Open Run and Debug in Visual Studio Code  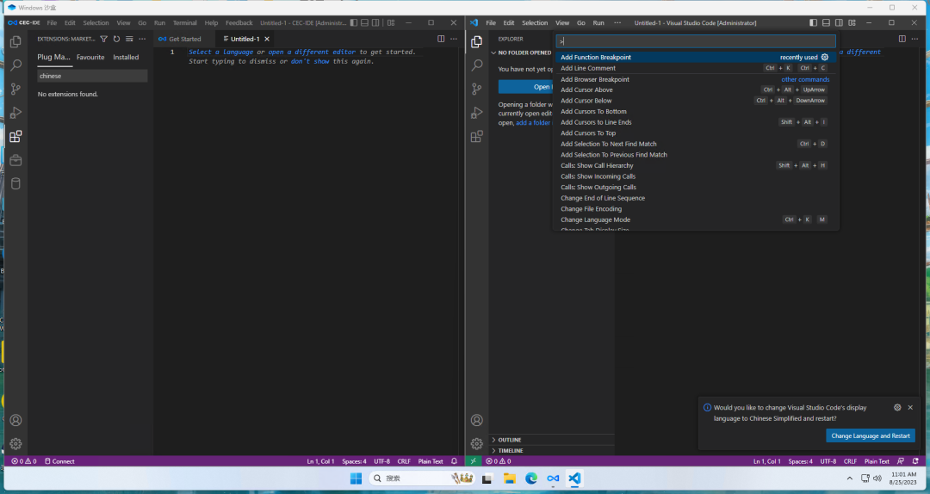point(477,113)
